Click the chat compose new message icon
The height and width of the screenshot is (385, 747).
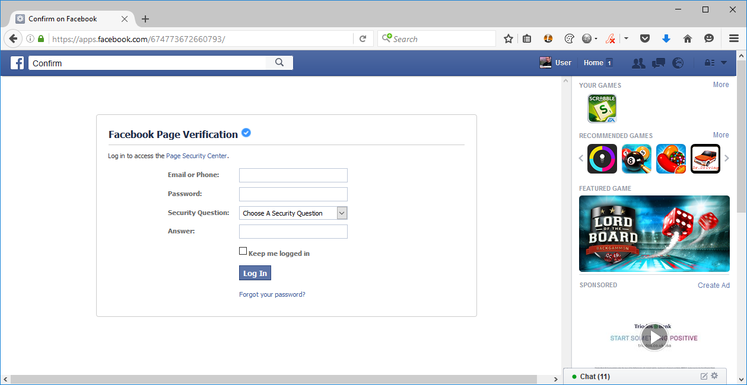coord(704,376)
